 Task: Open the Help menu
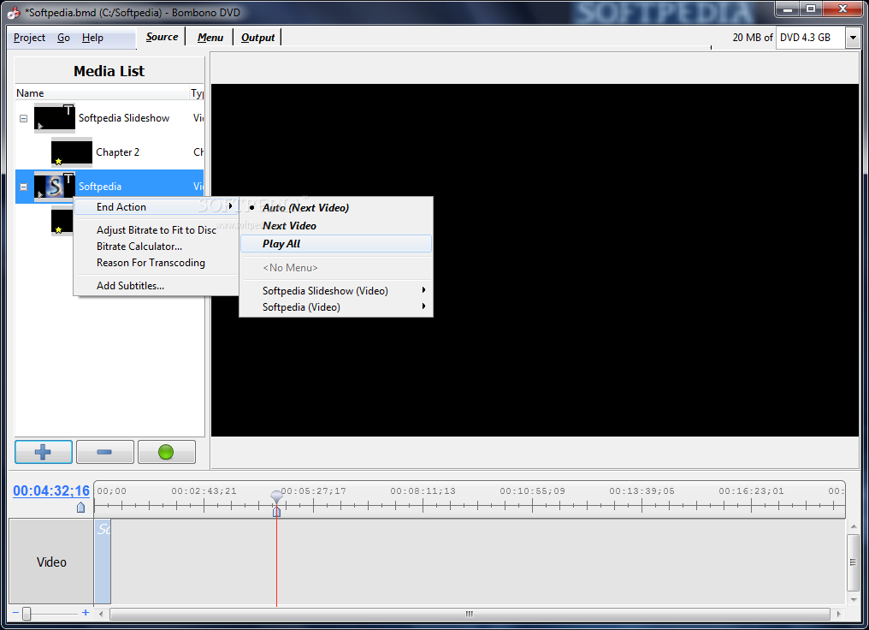pos(92,38)
